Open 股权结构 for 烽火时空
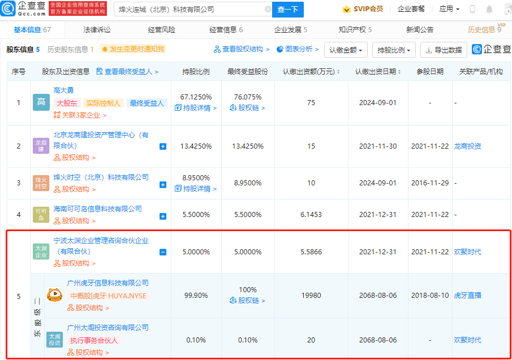The width and height of the screenshot is (512, 360). pos(75,189)
